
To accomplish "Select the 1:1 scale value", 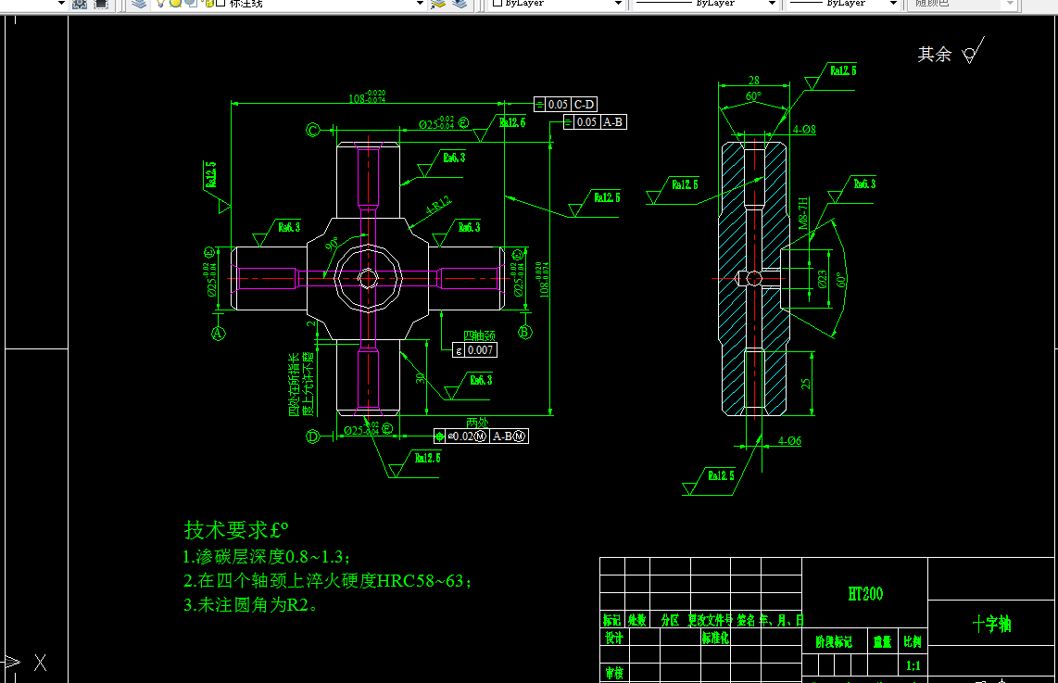I will pos(913,666).
